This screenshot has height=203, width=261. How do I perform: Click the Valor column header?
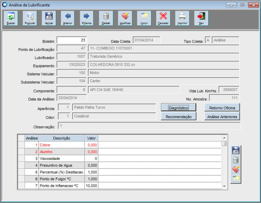click(91, 138)
